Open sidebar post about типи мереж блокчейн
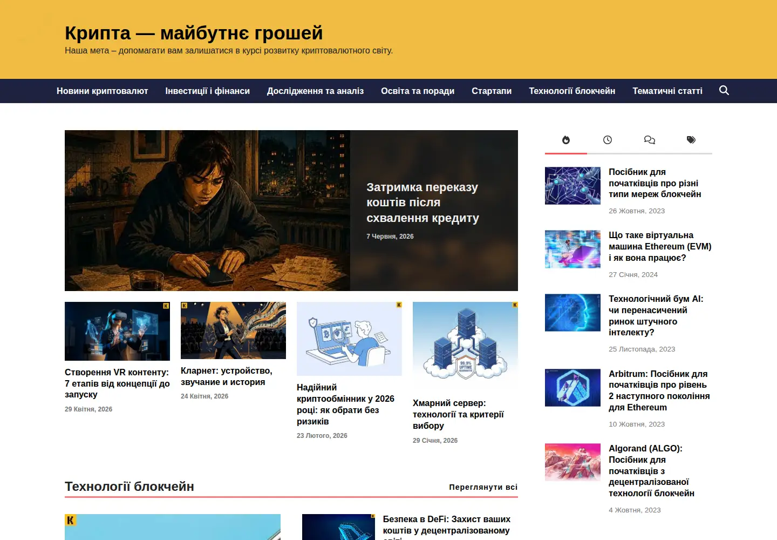777x540 pixels. [x=655, y=183]
